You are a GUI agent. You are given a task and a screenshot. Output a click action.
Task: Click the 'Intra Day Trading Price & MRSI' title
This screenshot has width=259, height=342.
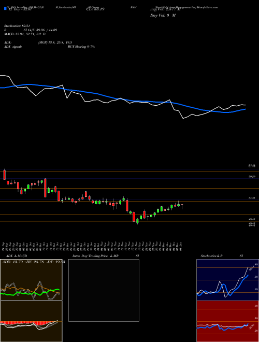(x=106, y=256)
